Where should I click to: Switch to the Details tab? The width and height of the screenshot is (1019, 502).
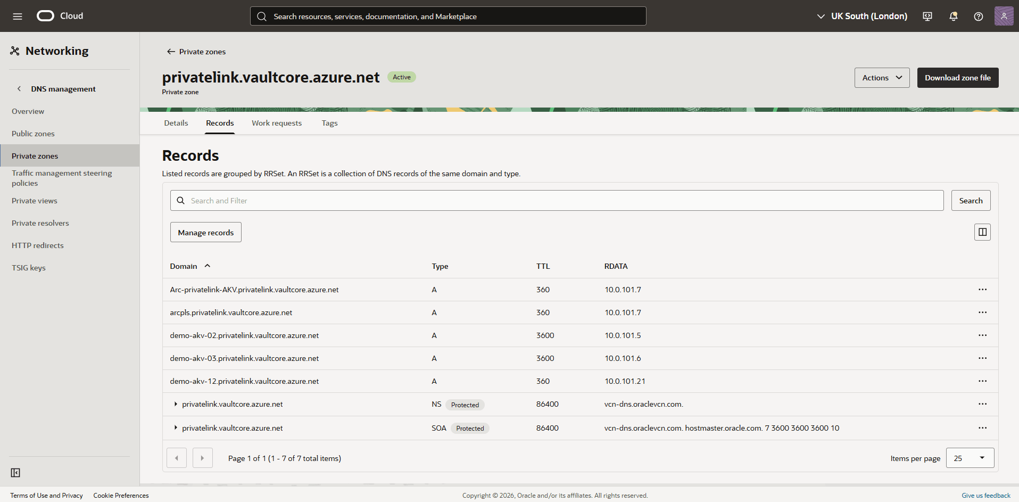point(176,123)
